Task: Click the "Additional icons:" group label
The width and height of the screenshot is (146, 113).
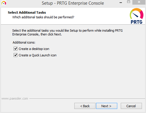Action: tap(24, 42)
